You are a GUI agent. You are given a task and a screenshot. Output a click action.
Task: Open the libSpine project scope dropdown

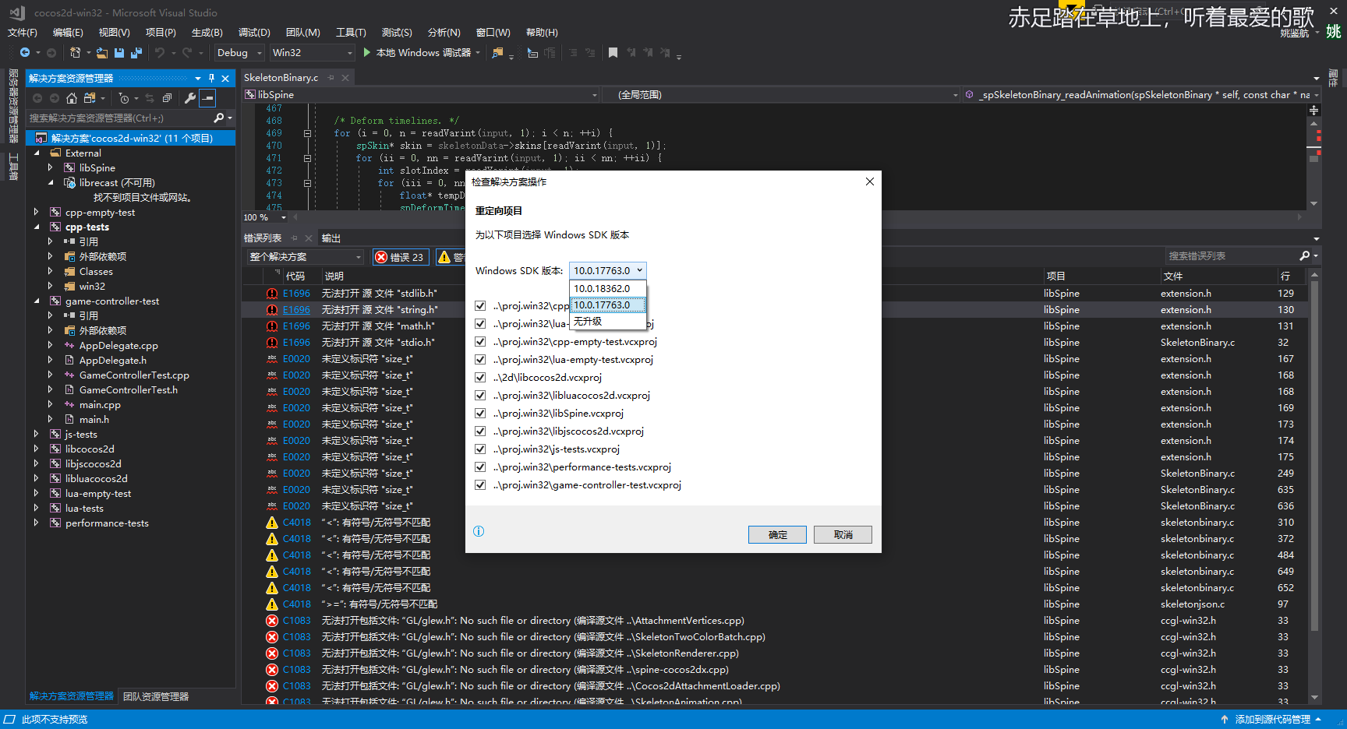[422, 95]
